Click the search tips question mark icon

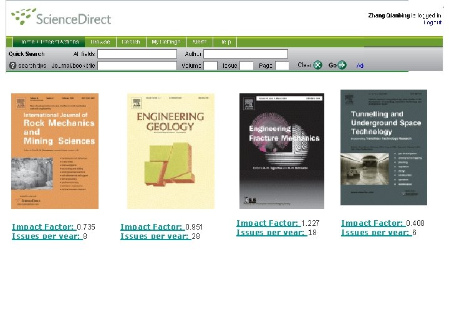pos(12,65)
